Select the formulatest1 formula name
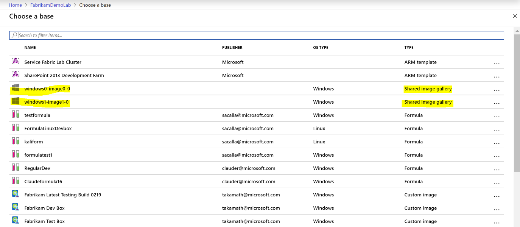 tap(38, 155)
